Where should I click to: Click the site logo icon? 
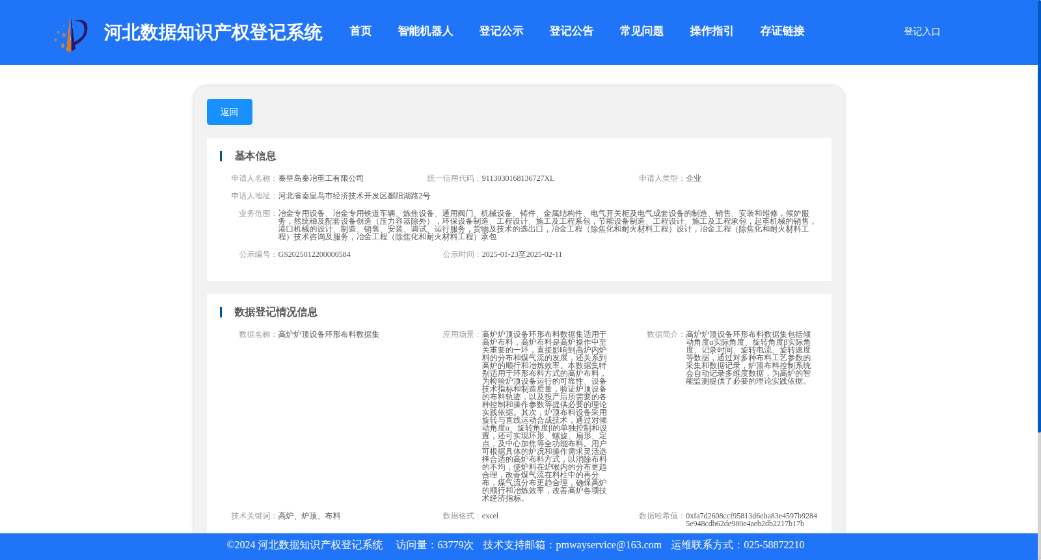71,34
